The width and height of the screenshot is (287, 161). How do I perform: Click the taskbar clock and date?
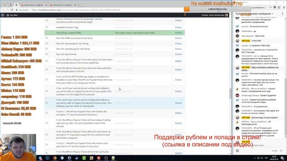pyautogui.click(x=274, y=158)
